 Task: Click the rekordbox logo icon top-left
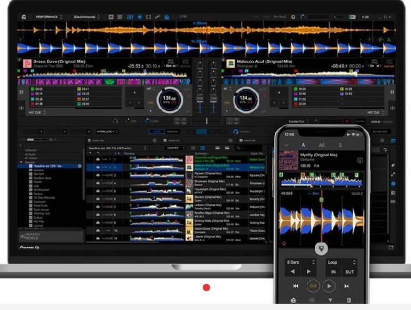24,17
